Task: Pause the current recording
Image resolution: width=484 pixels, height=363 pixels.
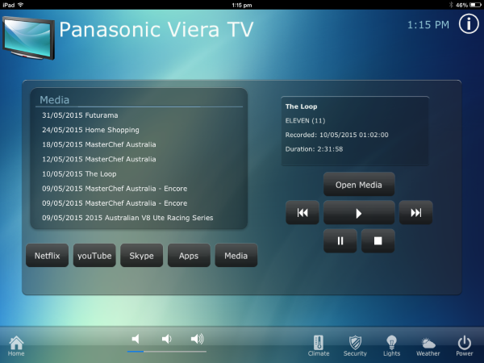Action: click(x=340, y=240)
